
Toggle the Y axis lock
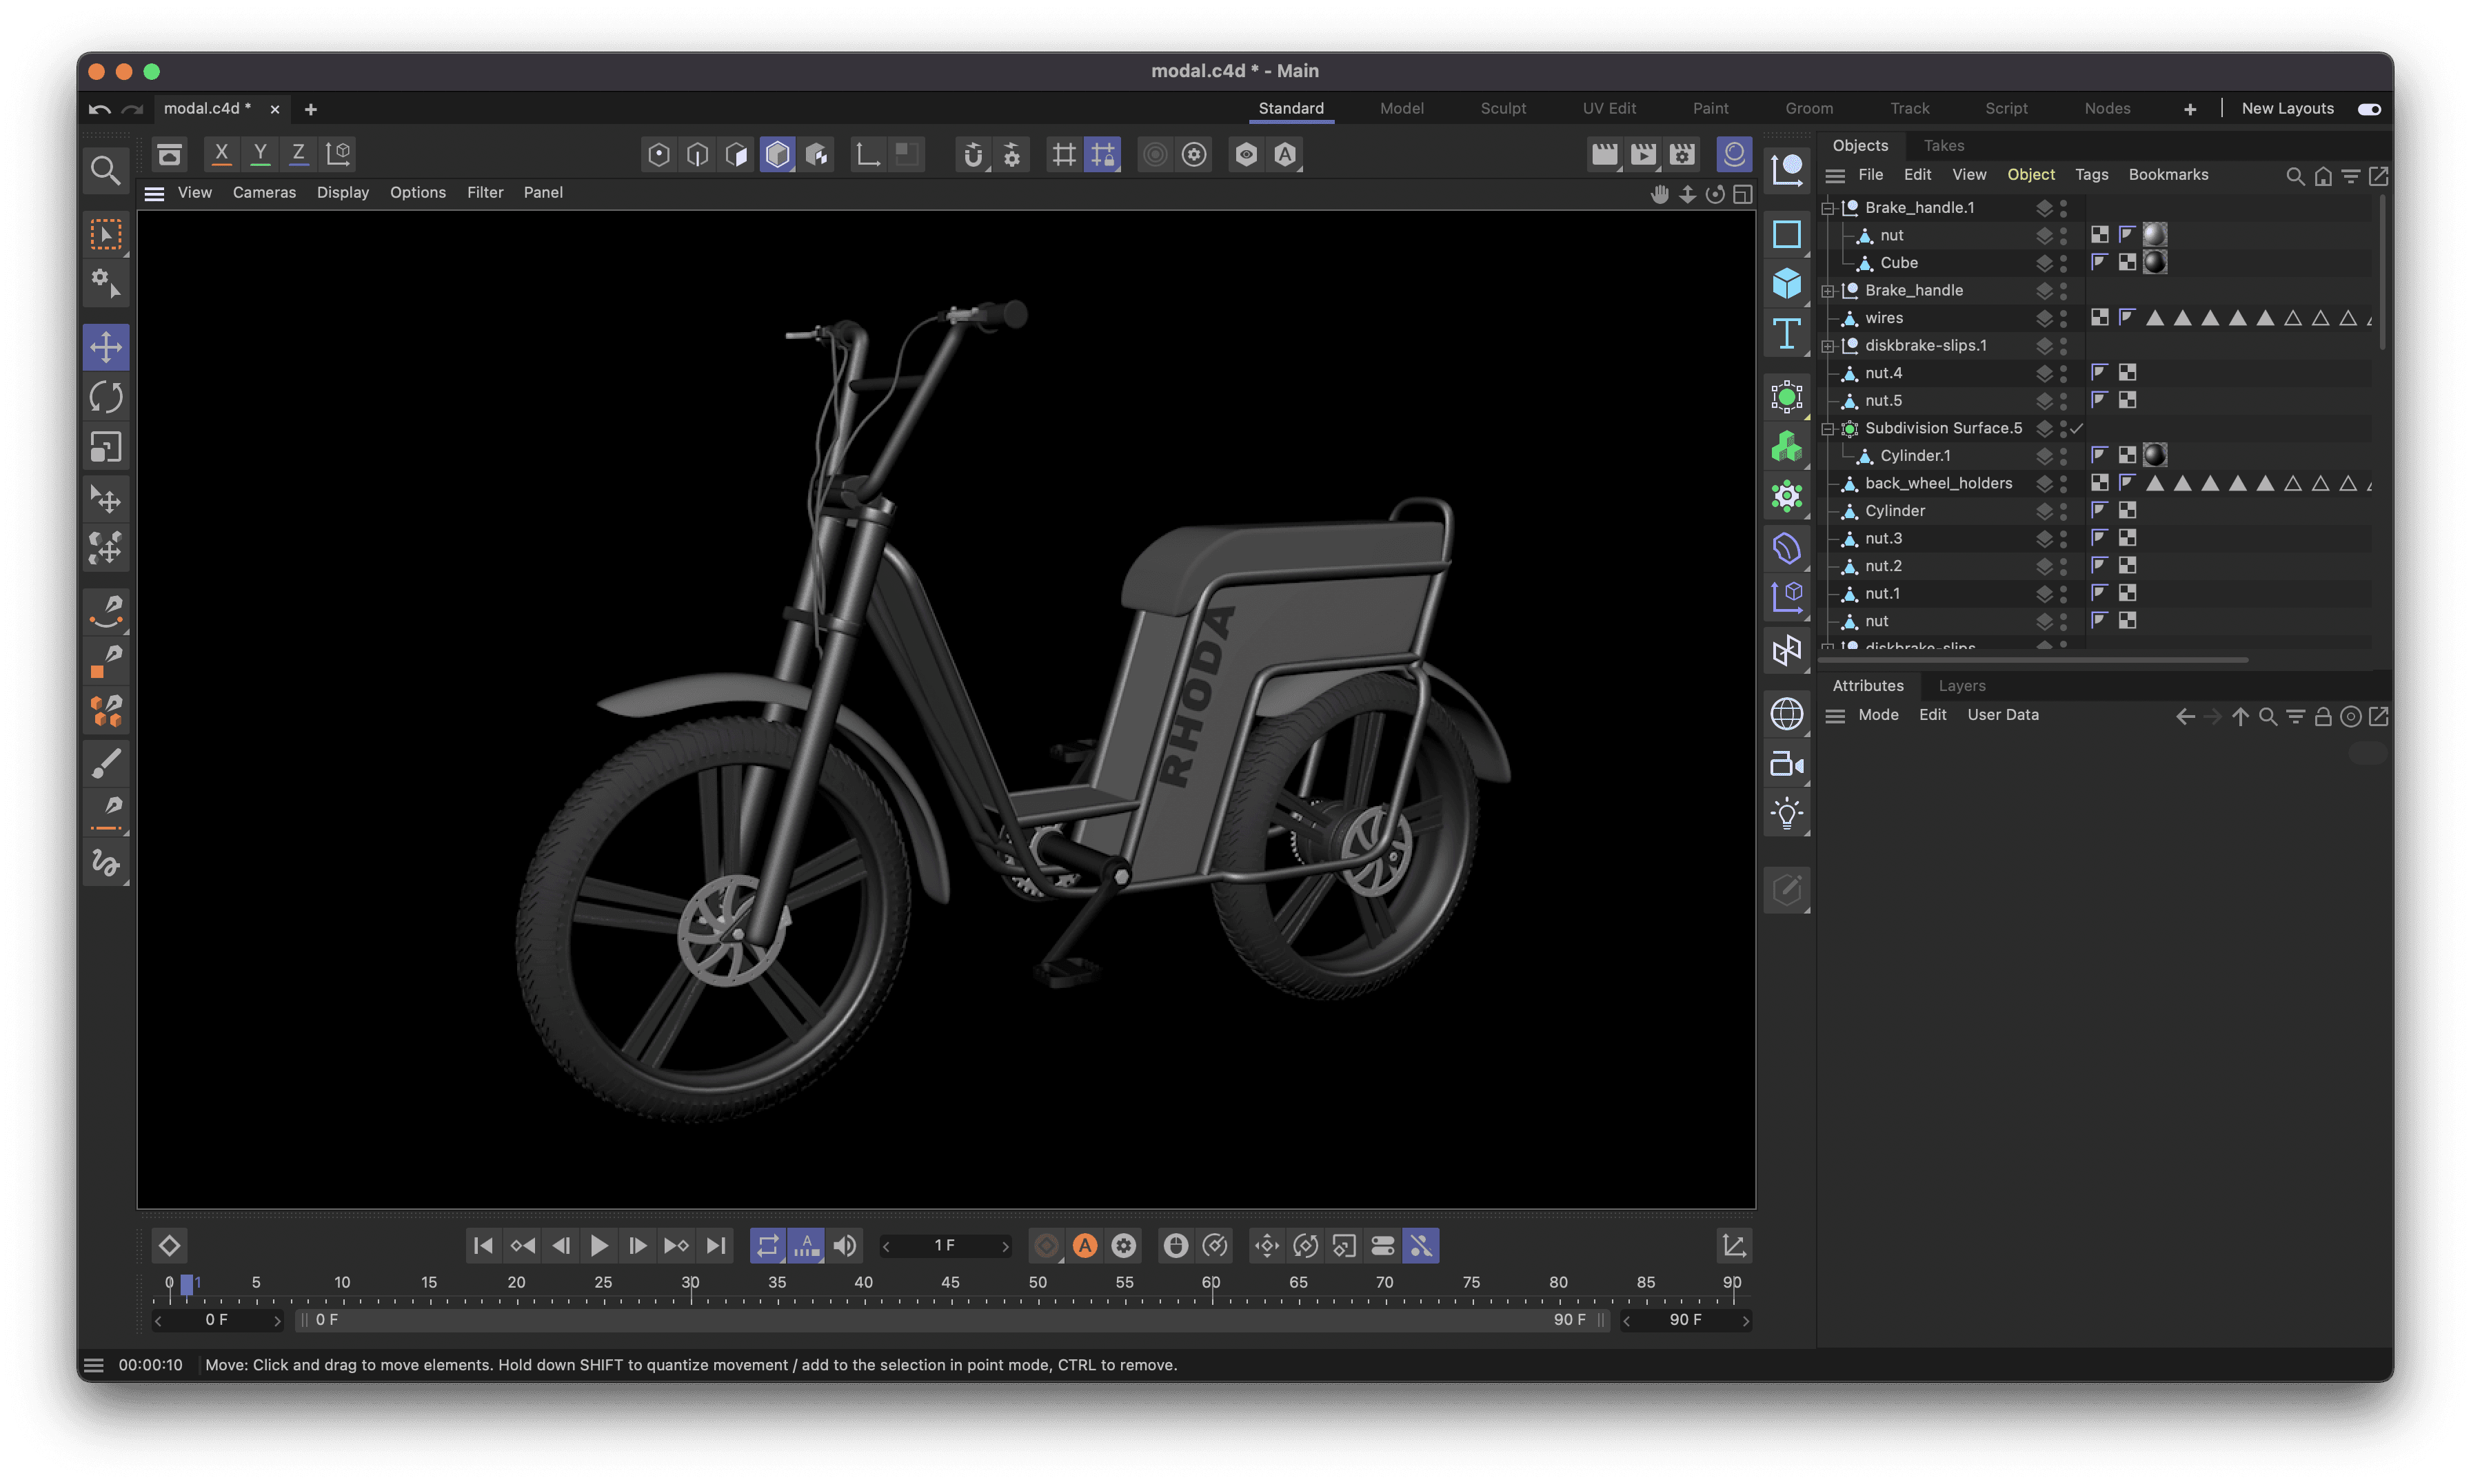click(x=260, y=154)
